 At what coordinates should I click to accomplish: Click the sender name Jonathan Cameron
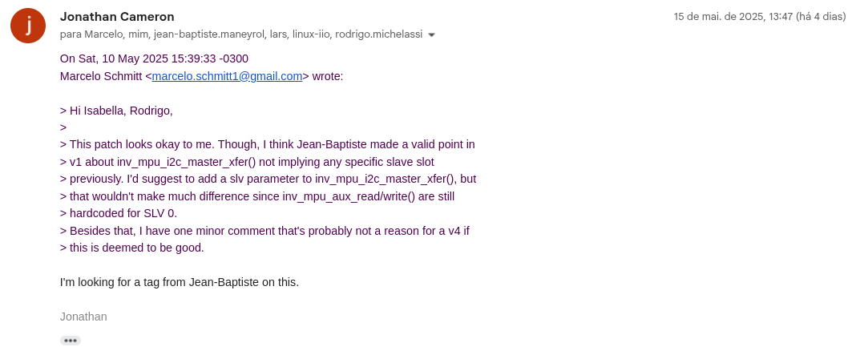click(117, 17)
